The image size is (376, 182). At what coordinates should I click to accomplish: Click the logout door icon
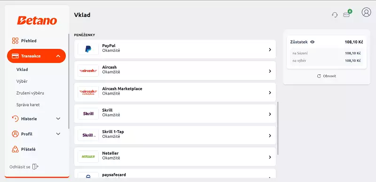pos(35,166)
